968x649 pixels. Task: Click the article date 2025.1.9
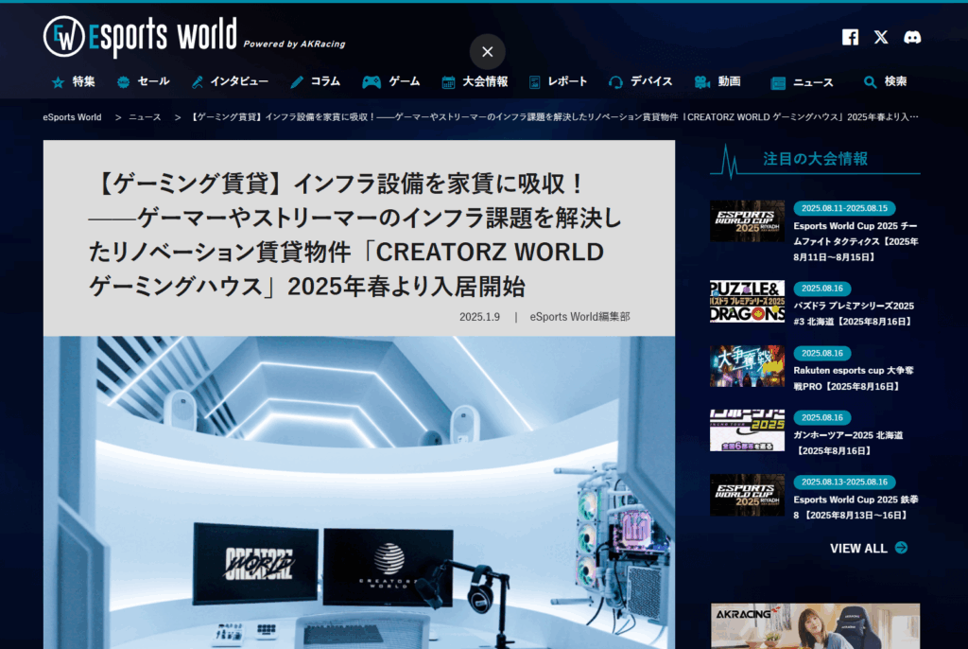click(x=479, y=317)
